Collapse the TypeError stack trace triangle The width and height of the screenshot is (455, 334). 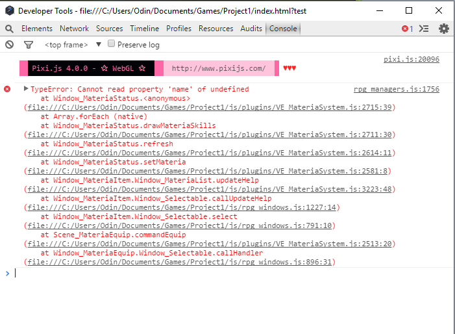pos(26,88)
